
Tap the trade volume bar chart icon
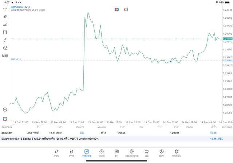click(5, 24)
